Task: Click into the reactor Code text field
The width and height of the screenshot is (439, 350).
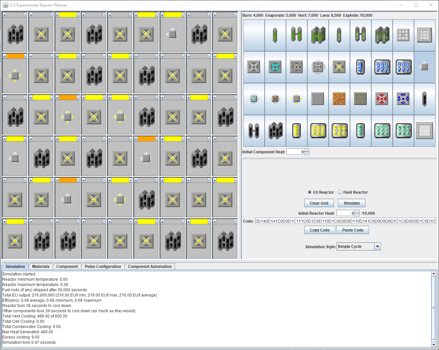Action: point(346,221)
